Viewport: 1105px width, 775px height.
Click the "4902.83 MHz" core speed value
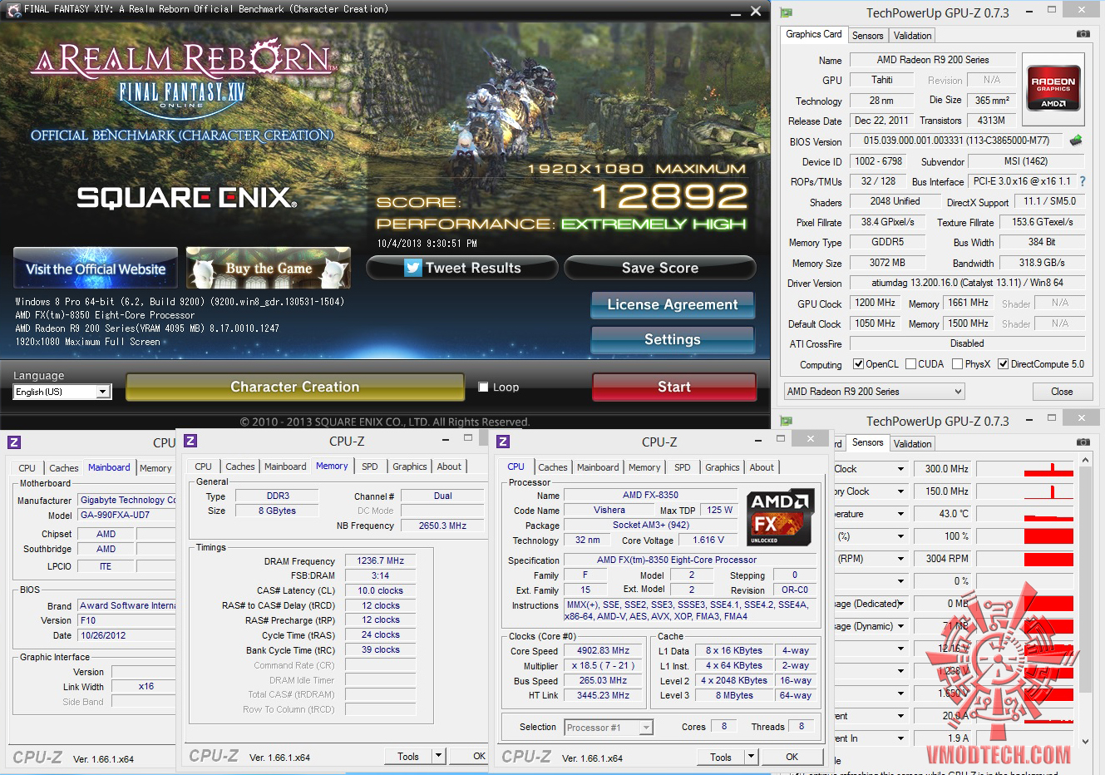tap(604, 650)
